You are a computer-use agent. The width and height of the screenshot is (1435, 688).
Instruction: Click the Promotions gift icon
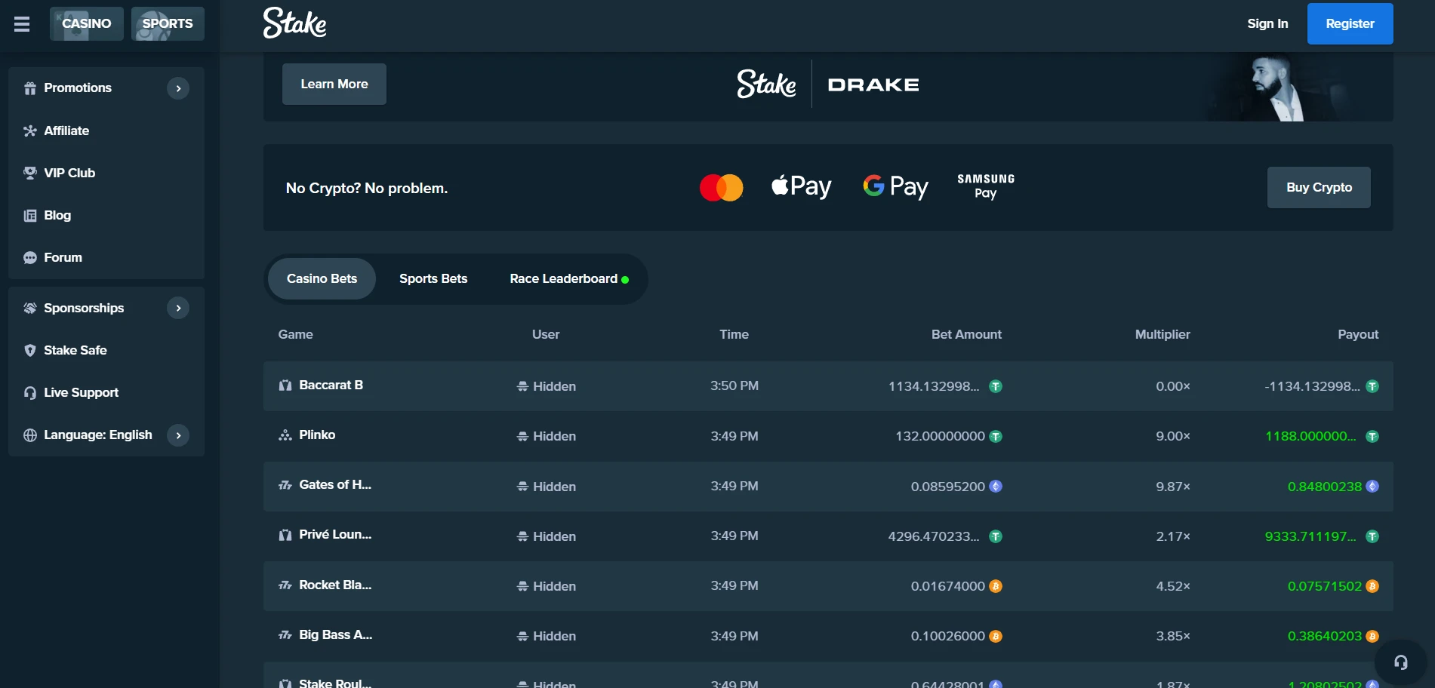tap(30, 88)
